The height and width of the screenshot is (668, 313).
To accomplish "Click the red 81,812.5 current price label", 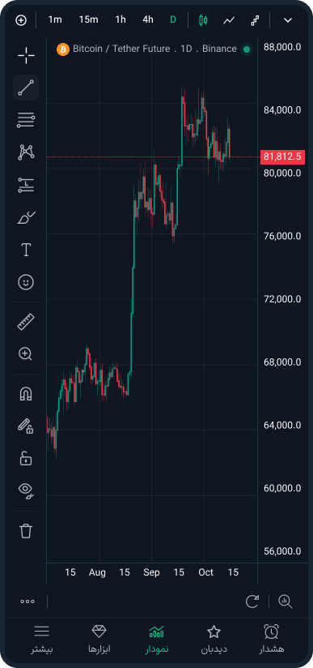I will click(x=282, y=156).
